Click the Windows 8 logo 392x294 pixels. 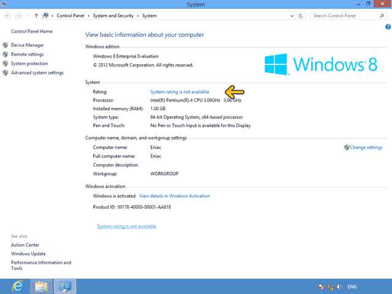(321, 64)
